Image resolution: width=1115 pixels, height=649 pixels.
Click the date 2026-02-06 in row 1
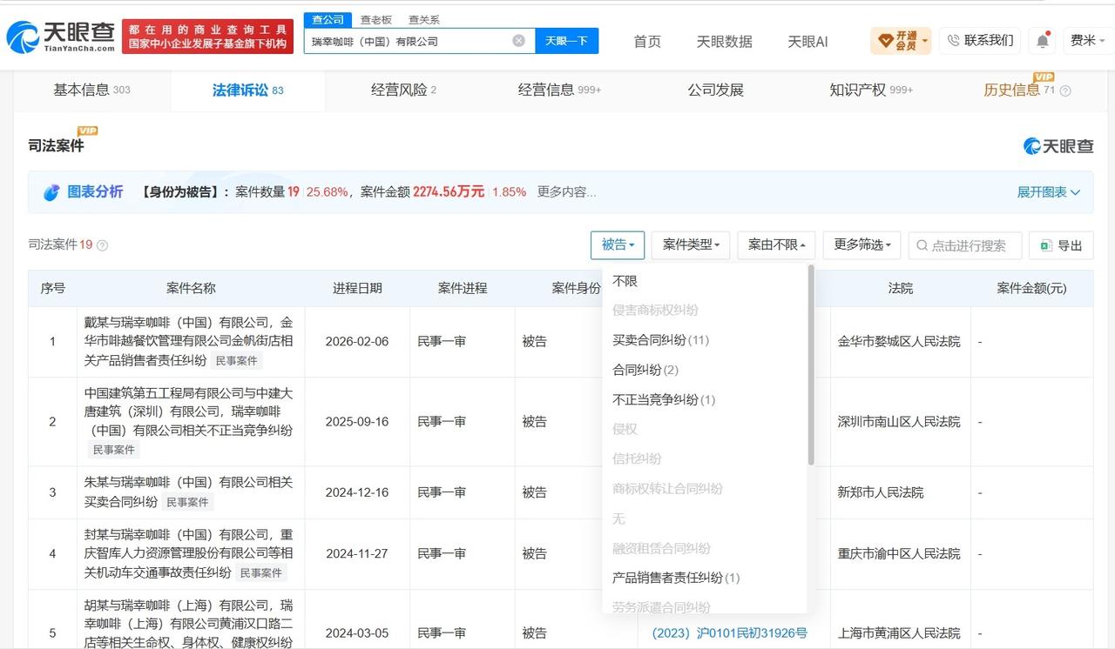pyautogui.click(x=357, y=341)
